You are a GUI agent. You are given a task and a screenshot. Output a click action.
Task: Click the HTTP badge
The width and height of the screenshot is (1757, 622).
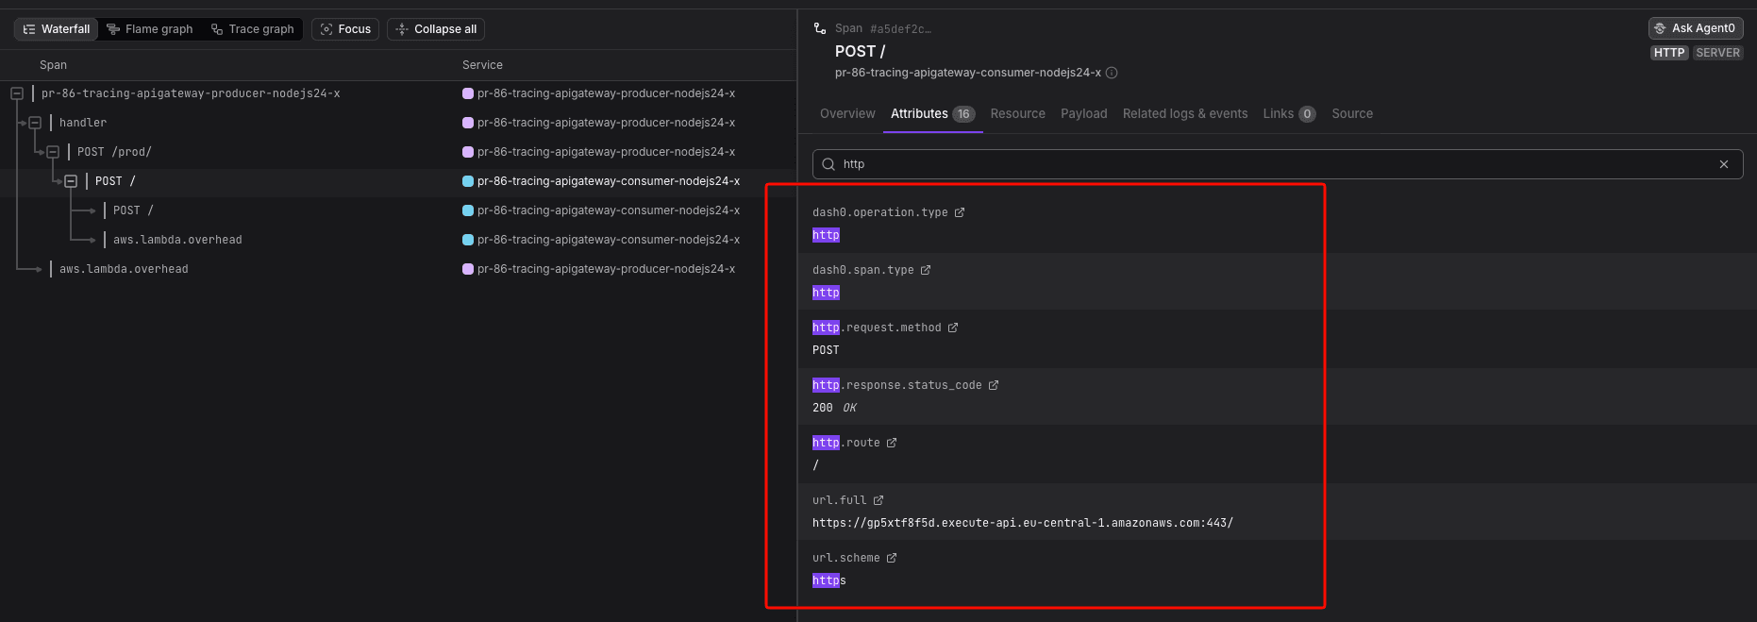(x=1669, y=53)
